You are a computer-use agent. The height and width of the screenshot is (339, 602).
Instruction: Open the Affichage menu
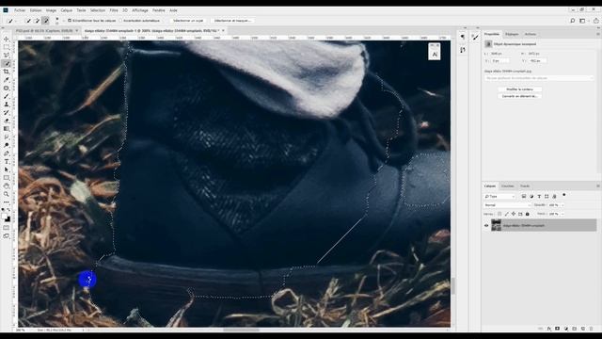pos(140,10)
